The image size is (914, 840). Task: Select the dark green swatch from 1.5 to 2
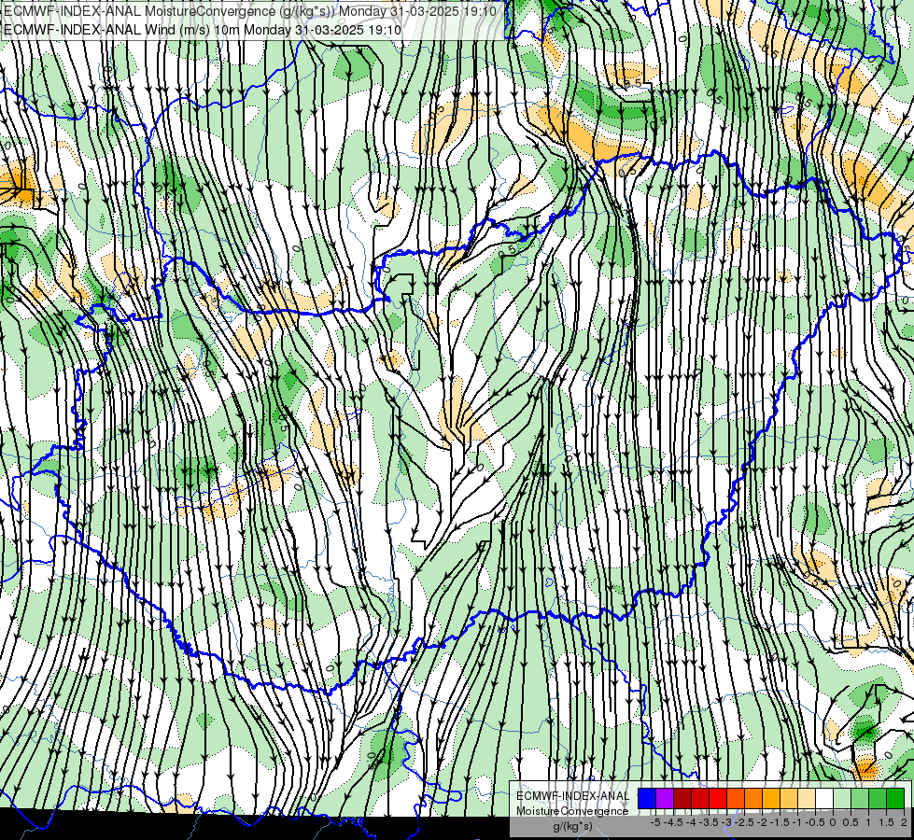895,799
